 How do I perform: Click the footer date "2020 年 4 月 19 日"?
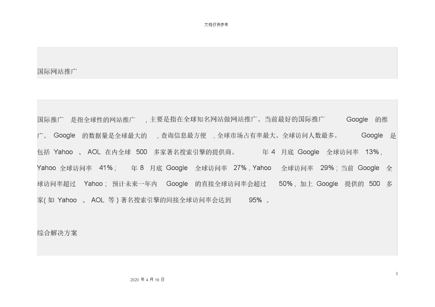(147, 279)
